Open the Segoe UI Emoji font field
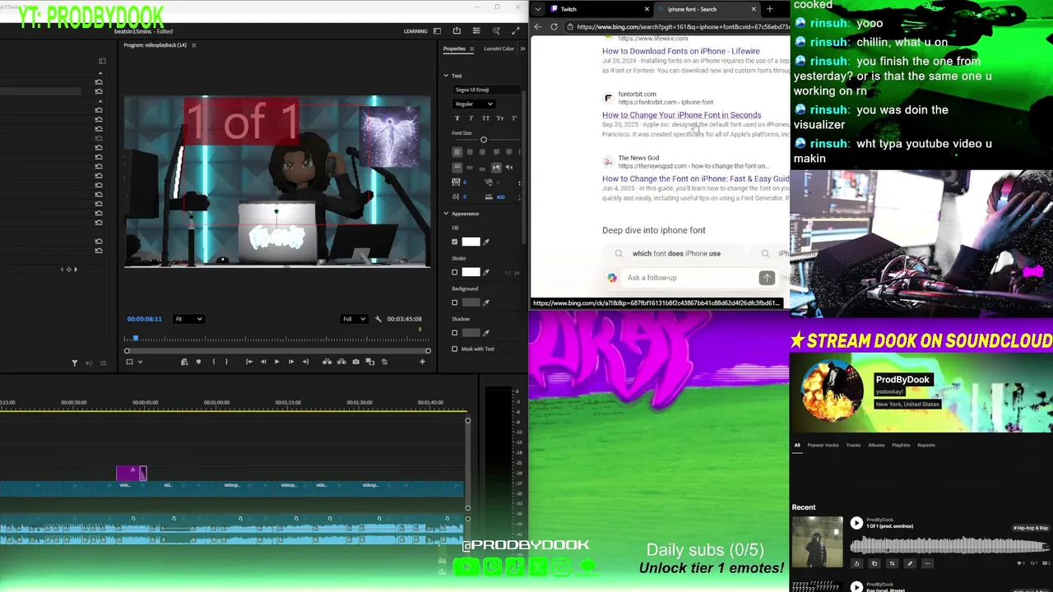1053x592 pixels. [485, 90]
